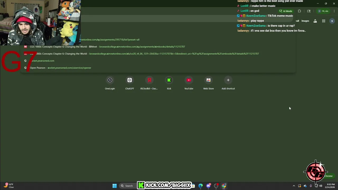Open the Web Store shortcut
The width and height of the screenshot is (338, 190).
pyautogui.click(x=208, y=83)
